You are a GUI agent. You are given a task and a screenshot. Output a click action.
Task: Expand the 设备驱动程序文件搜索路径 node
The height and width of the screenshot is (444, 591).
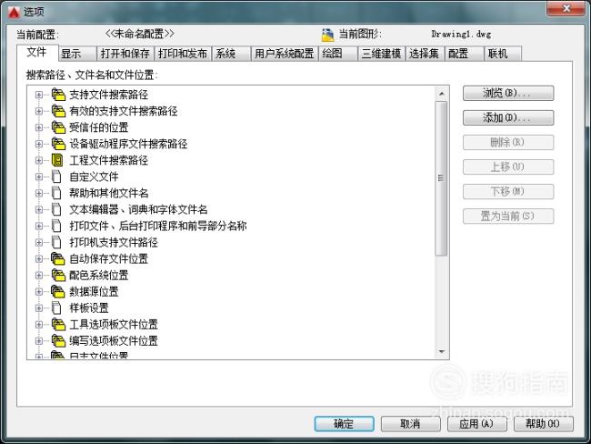click(x=39, y=144)
